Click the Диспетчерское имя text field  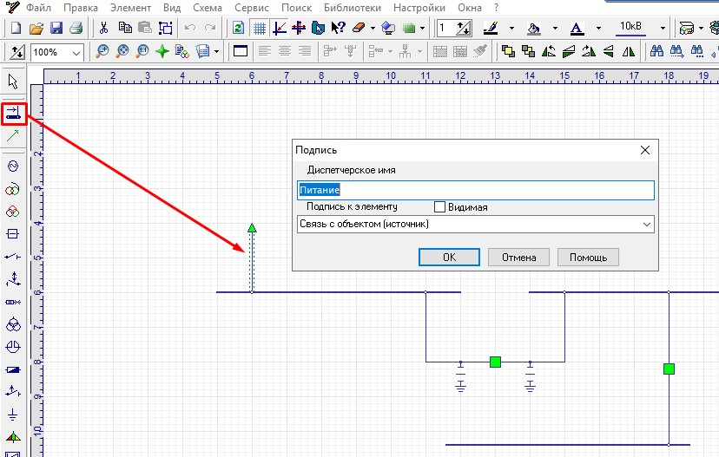(x=474, y=189)
